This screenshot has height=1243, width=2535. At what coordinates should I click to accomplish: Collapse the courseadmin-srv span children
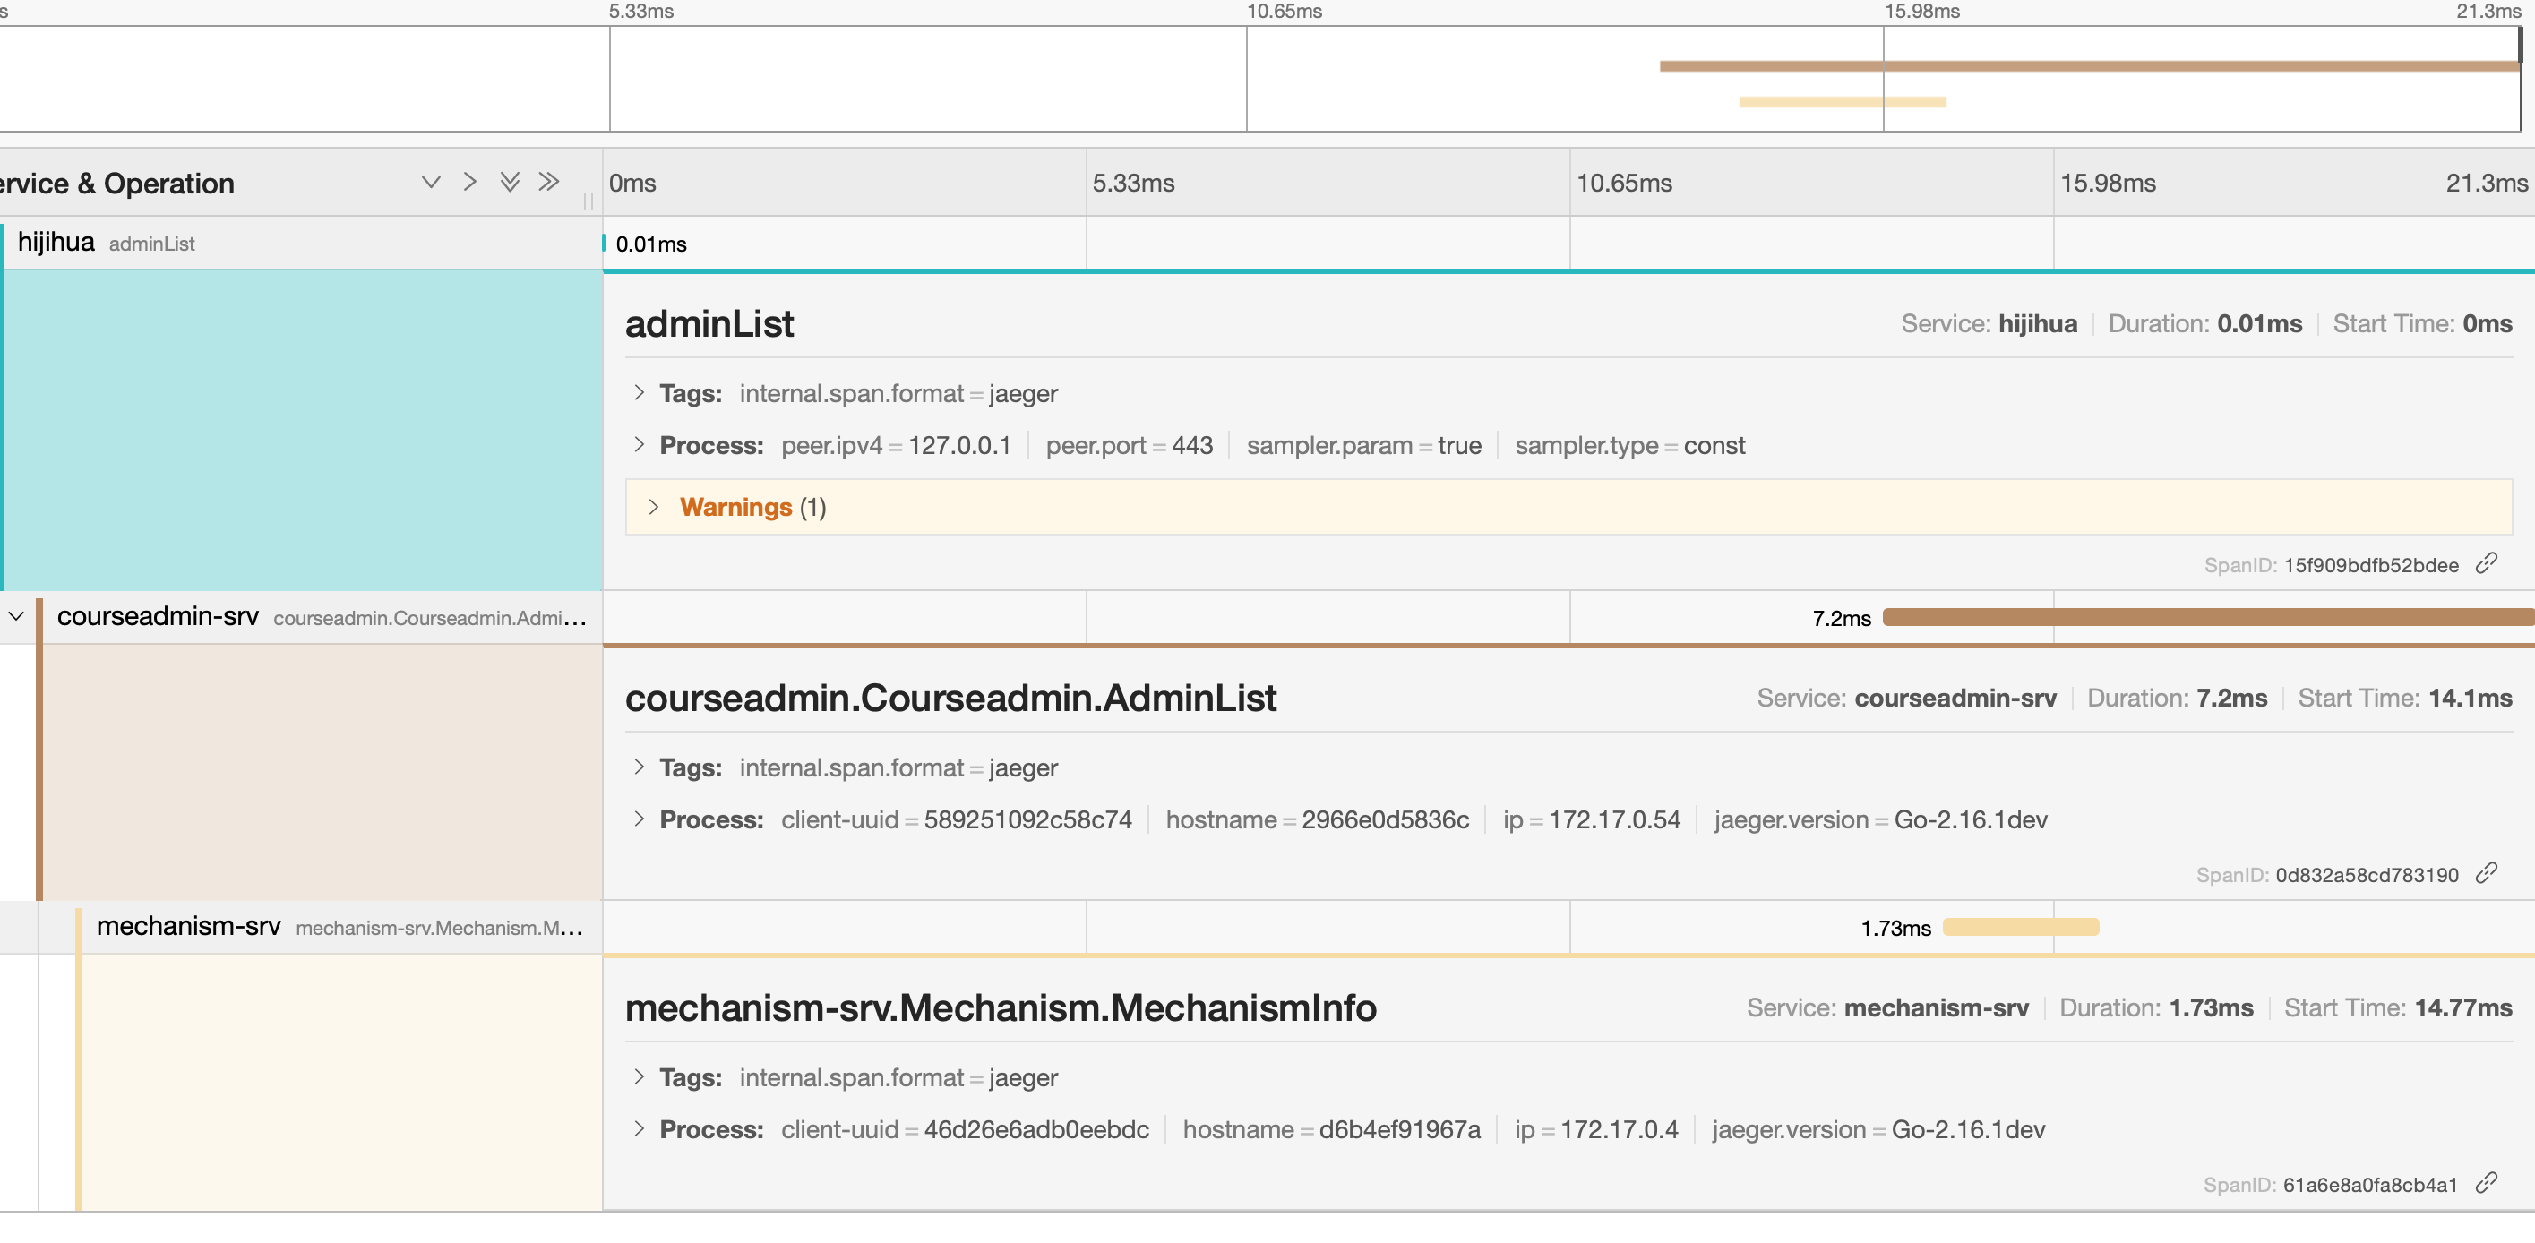pyautogui.click(x=17, y=617)
